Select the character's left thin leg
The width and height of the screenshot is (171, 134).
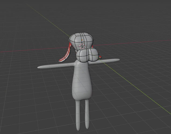tap(78, 115)
